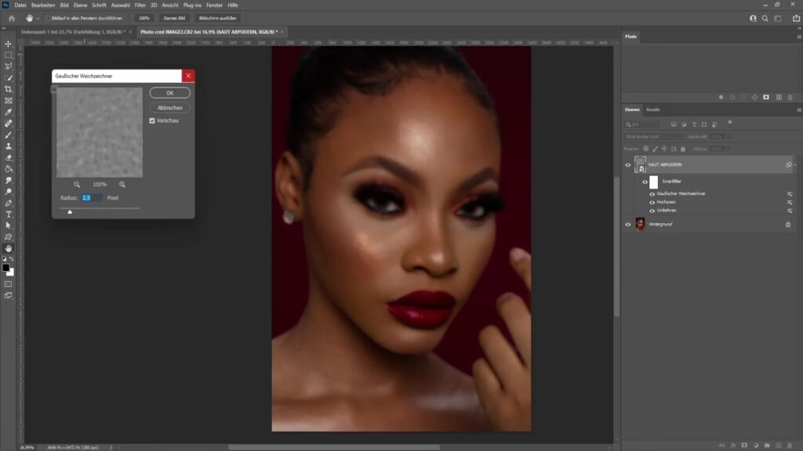Toggle visibility of the Umkehren filter
Image resolution: width=803 pixels, height=451 pixels.
[652, 210]
